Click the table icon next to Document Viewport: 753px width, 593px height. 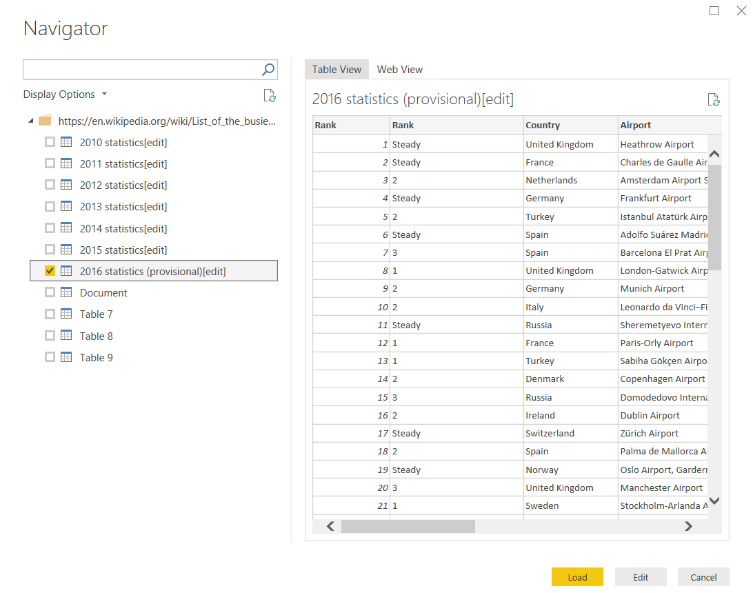(x=66, y=292)
